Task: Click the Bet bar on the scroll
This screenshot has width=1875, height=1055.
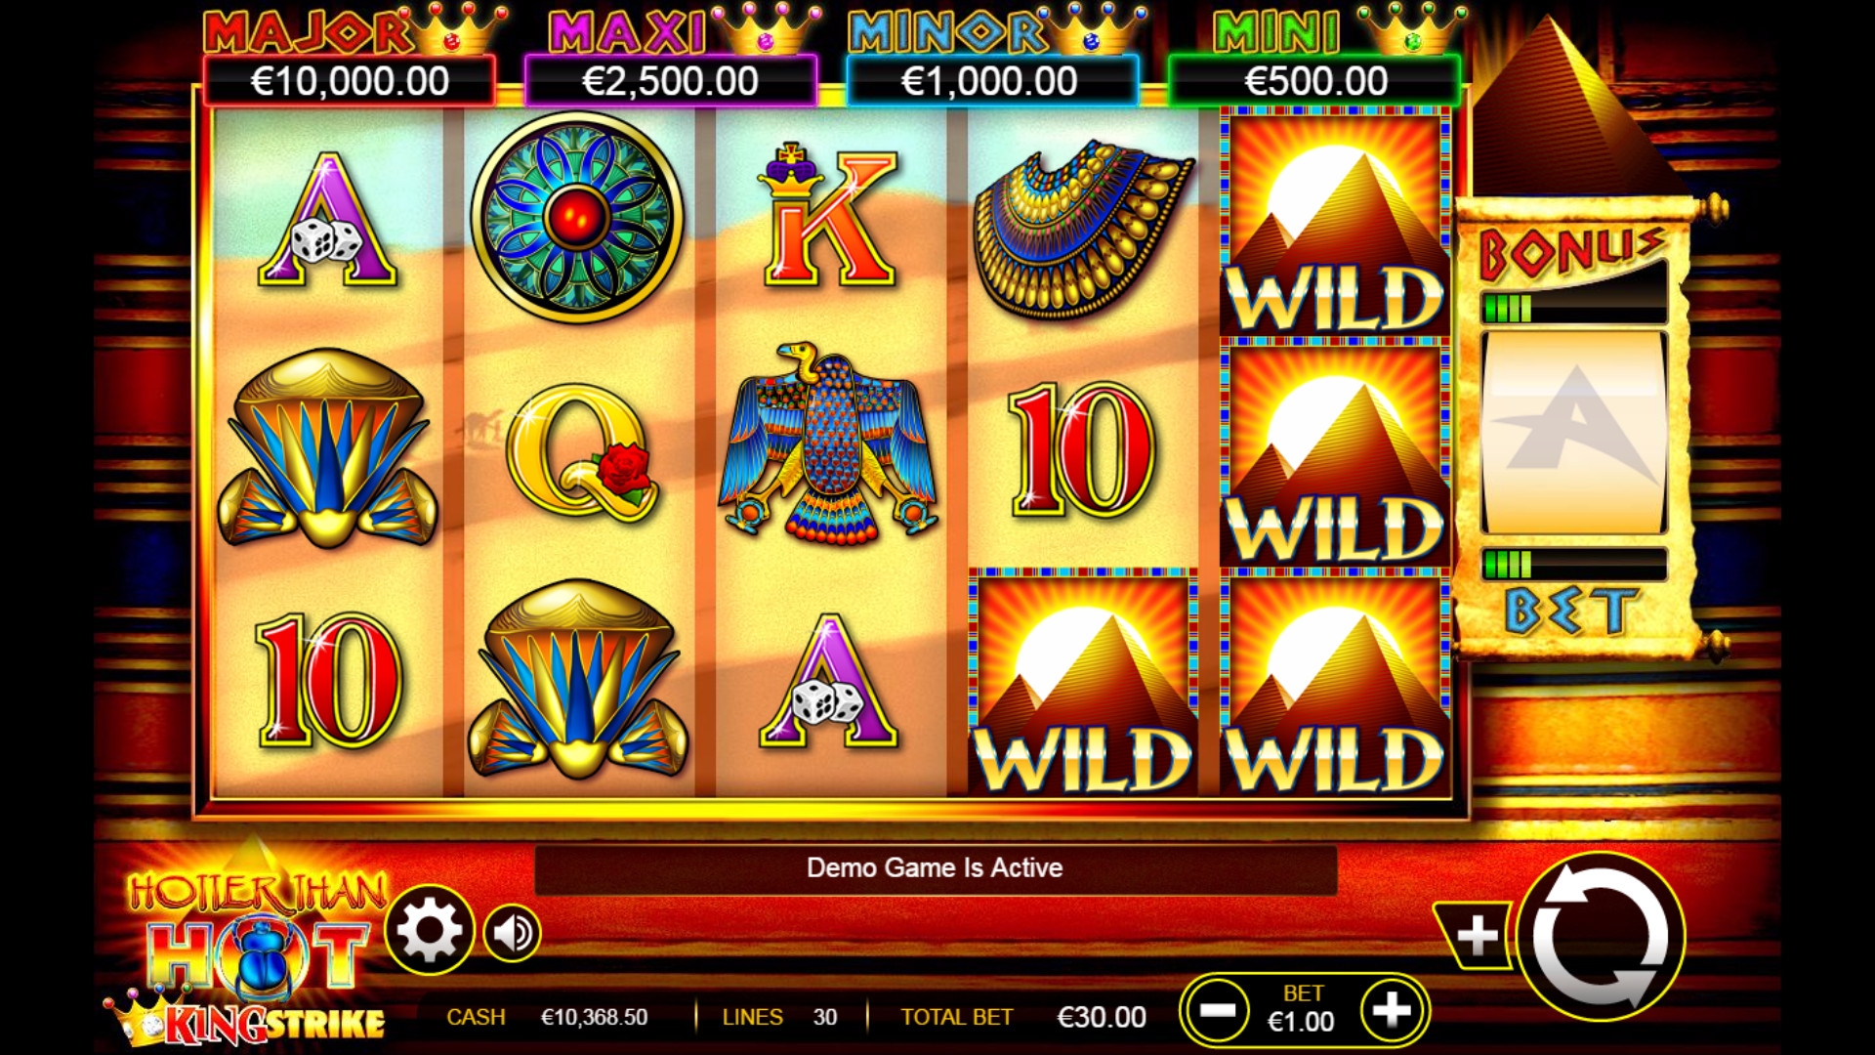Action: point(1573,564)
